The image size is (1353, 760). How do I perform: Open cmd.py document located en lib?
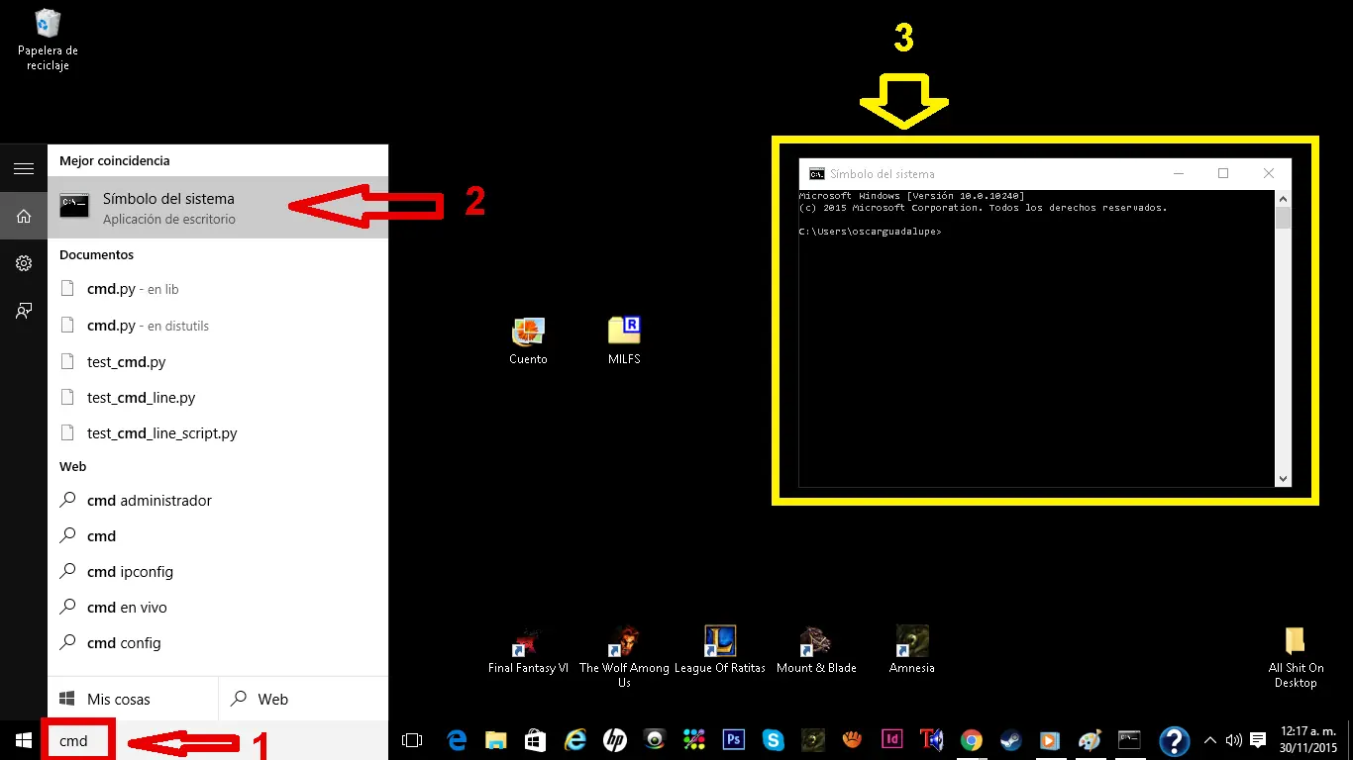(x=218, y=289)
